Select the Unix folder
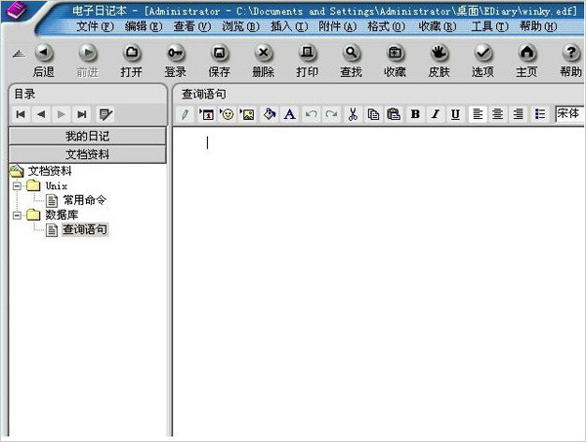The height and width of the screenshot is (442, 586). [57, 185]
